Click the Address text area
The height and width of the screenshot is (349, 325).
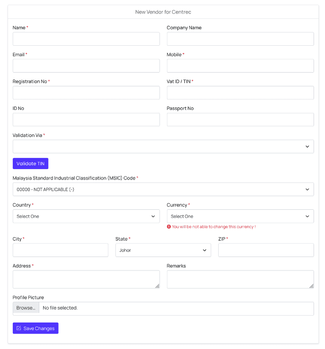[86, 279]
